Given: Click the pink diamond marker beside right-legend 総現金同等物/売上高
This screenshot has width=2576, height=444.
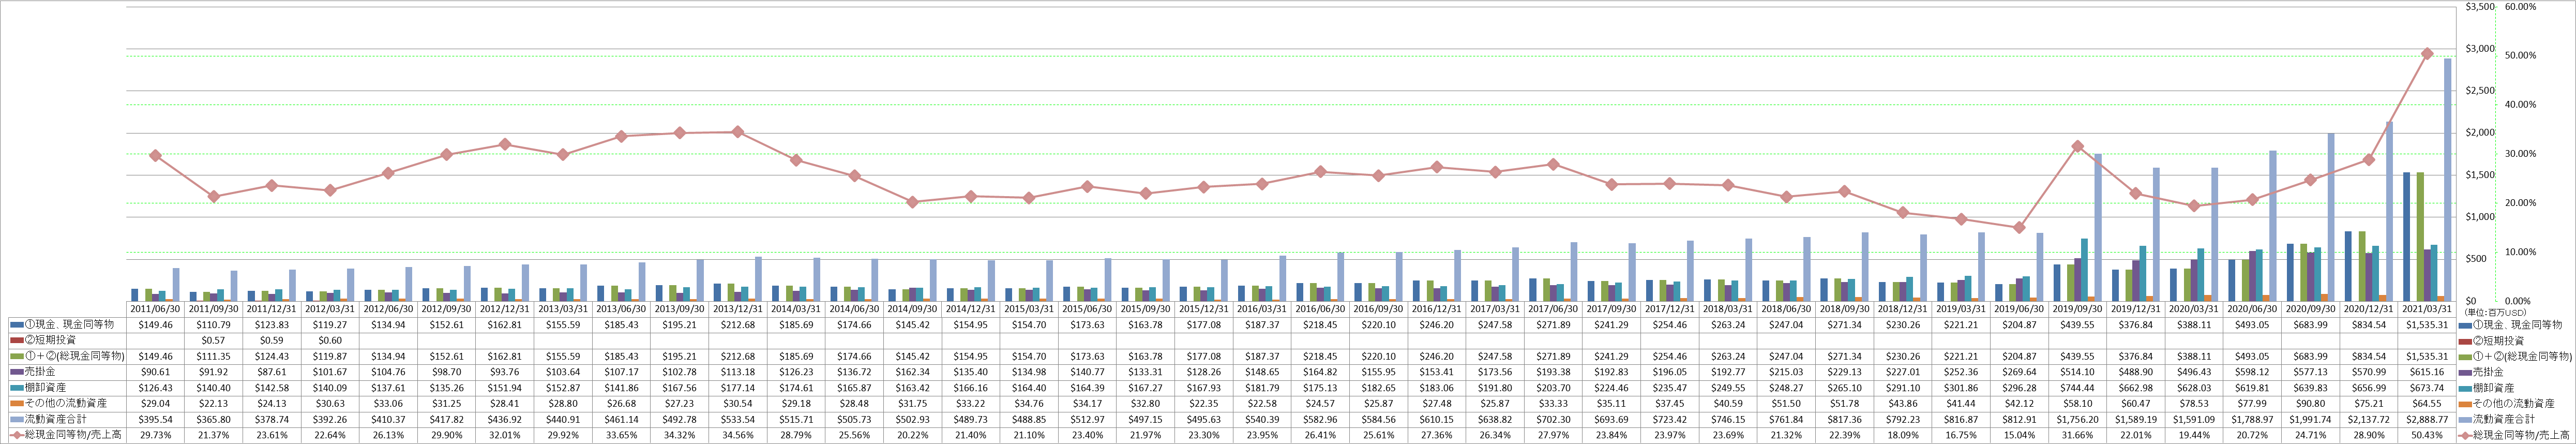Looking at the screenshot, I should coord(2466,435).
